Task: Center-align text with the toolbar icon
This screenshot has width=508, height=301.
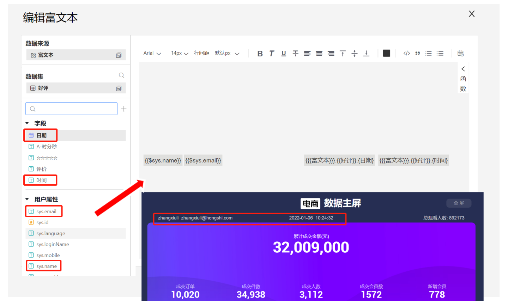Action: [319, 54]
